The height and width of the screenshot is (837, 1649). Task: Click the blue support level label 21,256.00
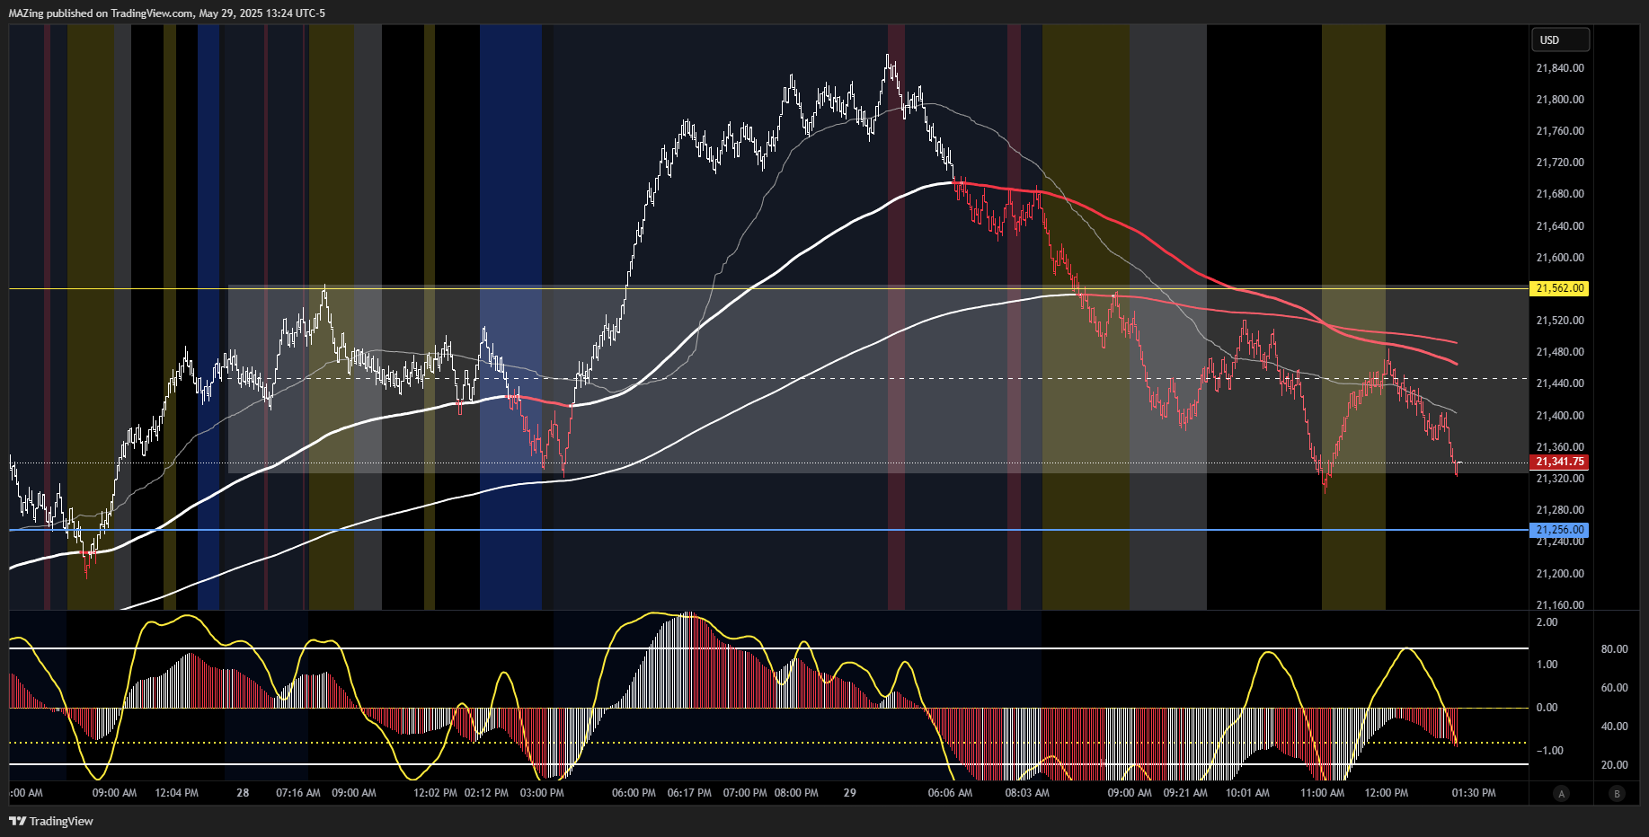pos(1560,530)
